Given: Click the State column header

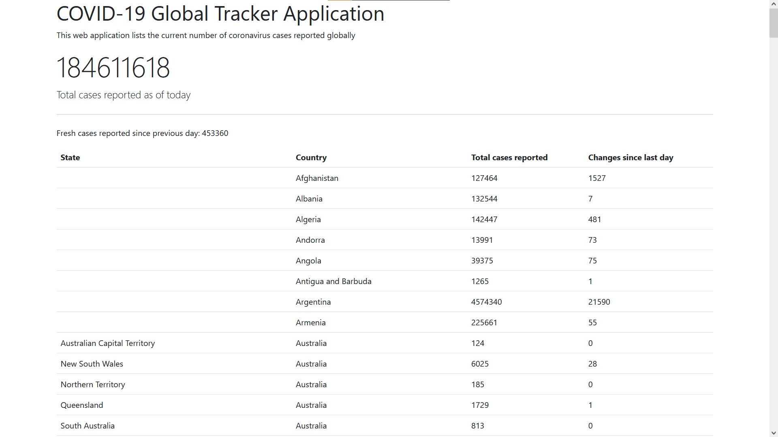Looking at the screenshot, I should point(70,157).
